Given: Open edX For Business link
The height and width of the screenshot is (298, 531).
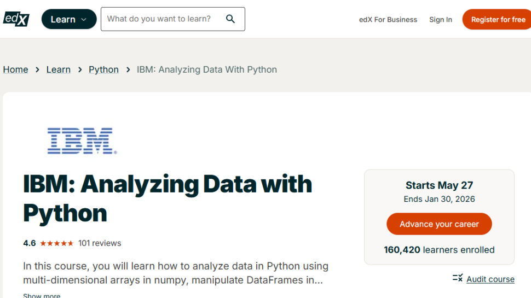Looking at the screenshot, I should (388, 20).
